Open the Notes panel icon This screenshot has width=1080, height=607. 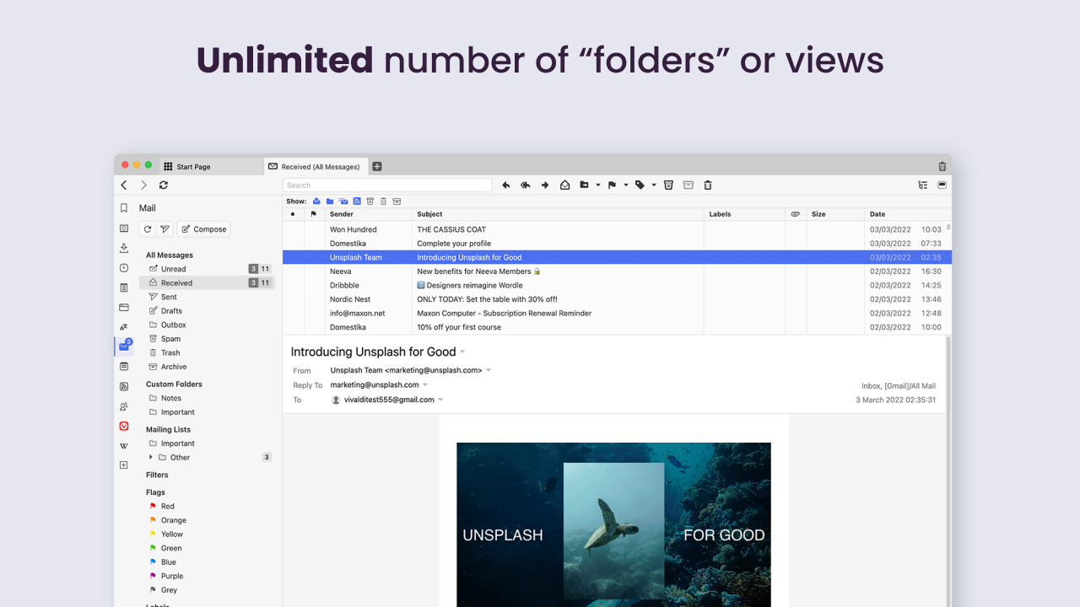tap(124, 287)
